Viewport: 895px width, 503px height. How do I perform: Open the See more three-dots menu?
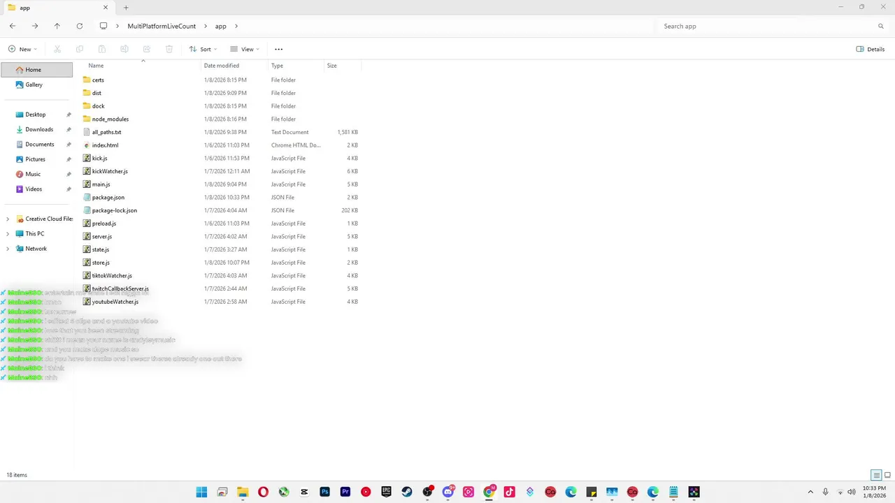tap(279, 50)
